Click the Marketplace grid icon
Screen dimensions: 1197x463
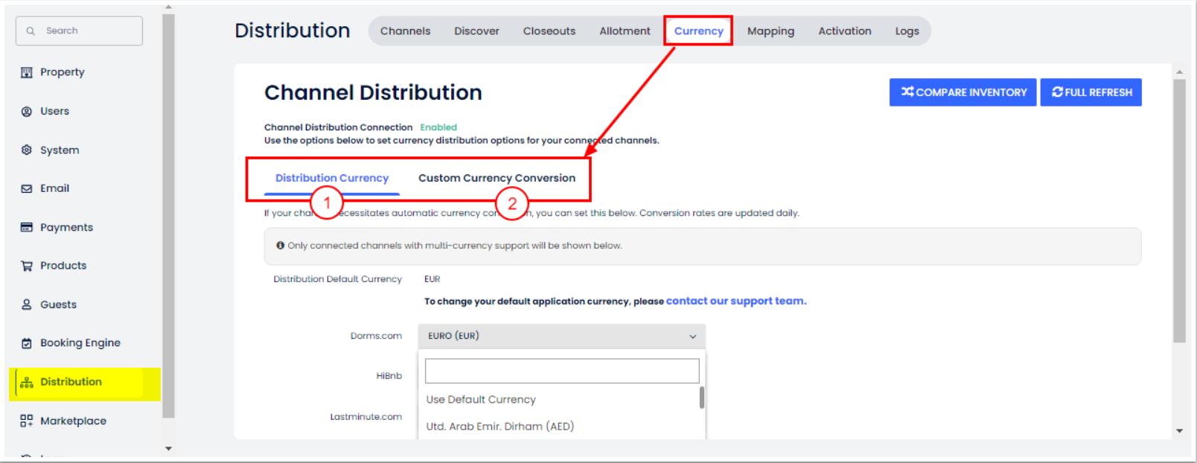(27, 421)
